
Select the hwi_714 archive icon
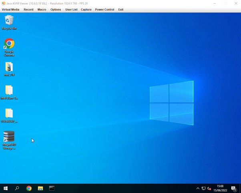click(x=9, y=67)
